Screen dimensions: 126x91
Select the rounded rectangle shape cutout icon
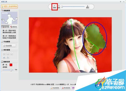pos(12,54)
